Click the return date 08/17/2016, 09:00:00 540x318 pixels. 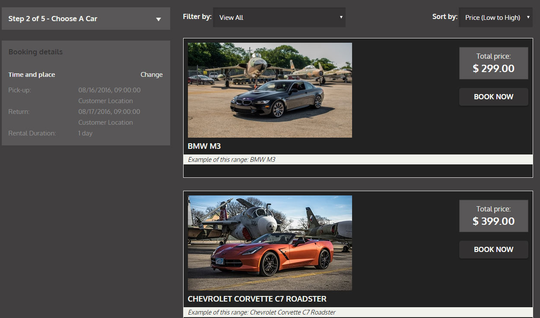(109, 112)
